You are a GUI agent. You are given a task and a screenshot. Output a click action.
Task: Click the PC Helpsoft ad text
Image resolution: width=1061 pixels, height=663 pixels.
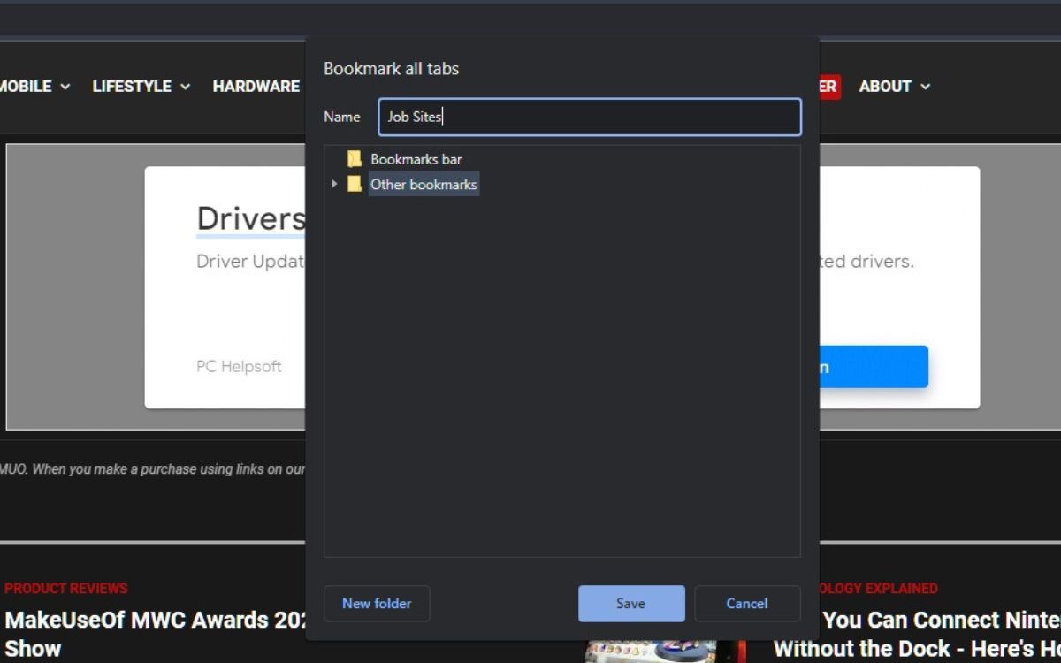[239, 366]
